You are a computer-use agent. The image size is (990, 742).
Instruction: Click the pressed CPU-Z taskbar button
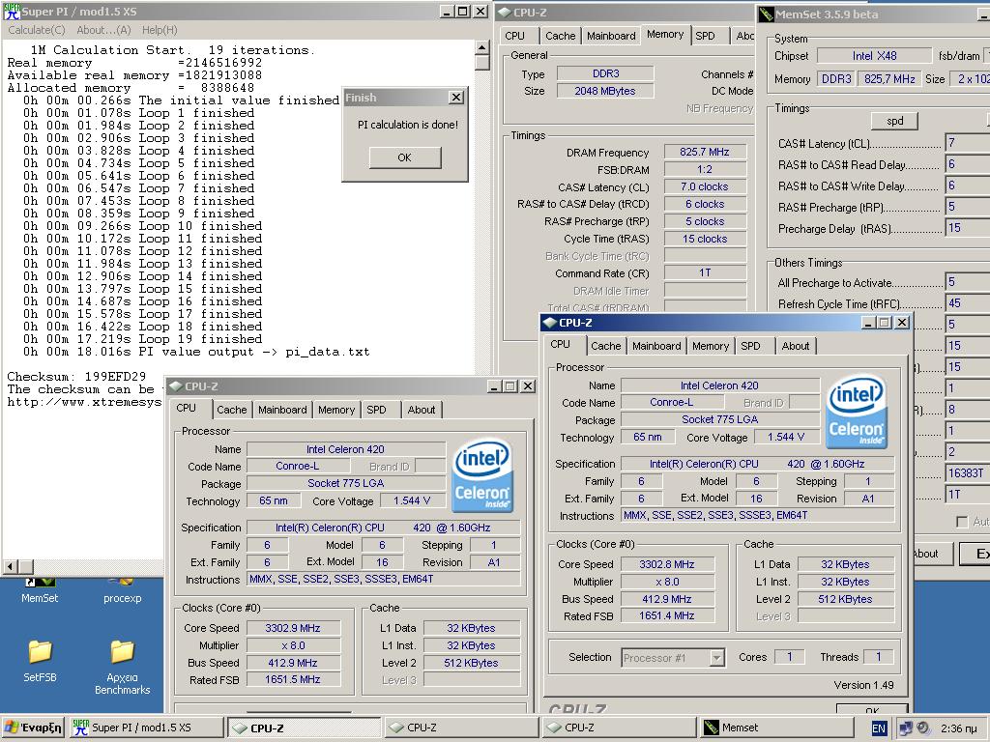pos(304,728)
